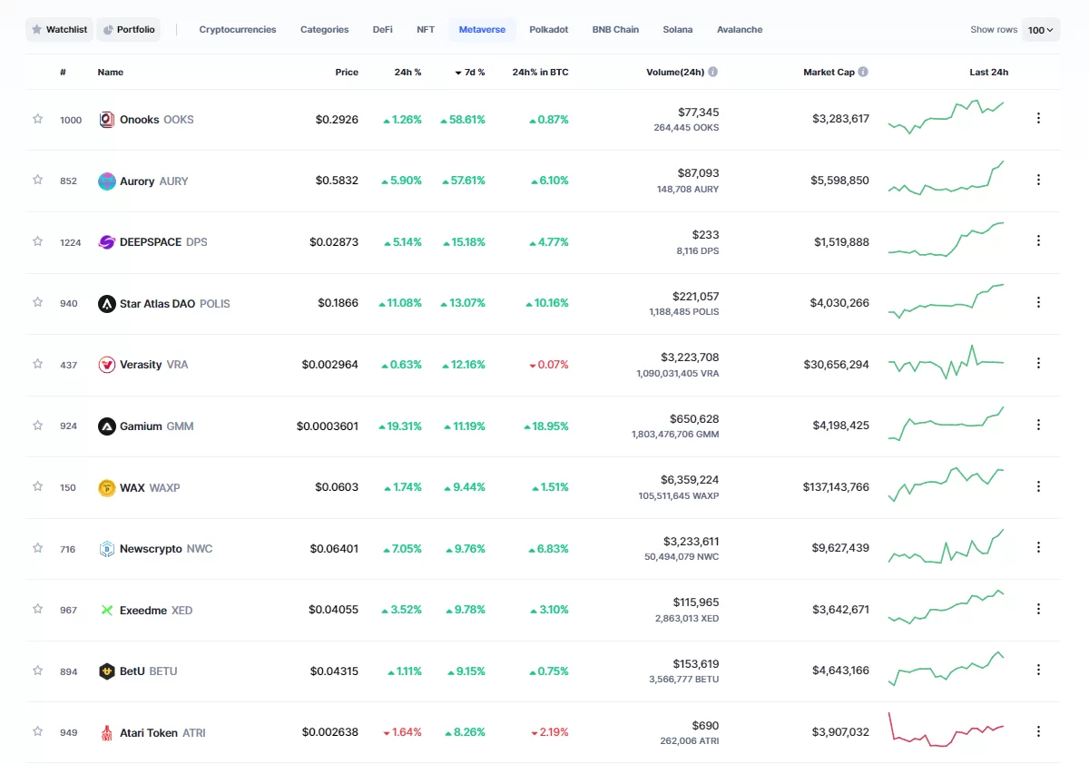Switch to the DeFi tab
1089x764 pixels.
382,30
